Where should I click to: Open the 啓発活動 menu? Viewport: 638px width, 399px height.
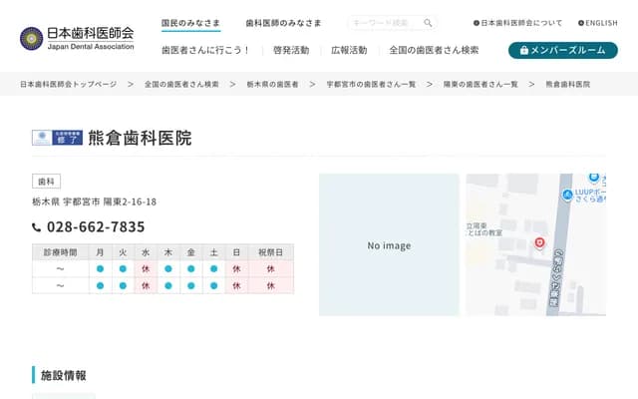[291, 50]
